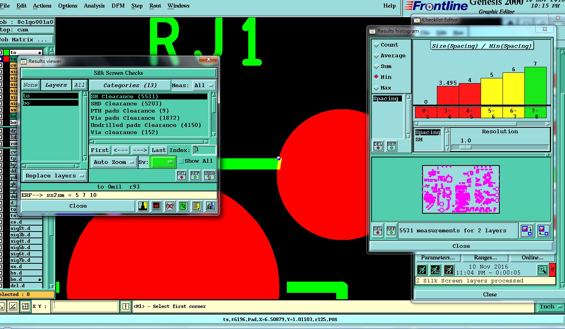This screenshot has width=565, height=329.
Task: Click First result navigation button
Action: (99, 150)
